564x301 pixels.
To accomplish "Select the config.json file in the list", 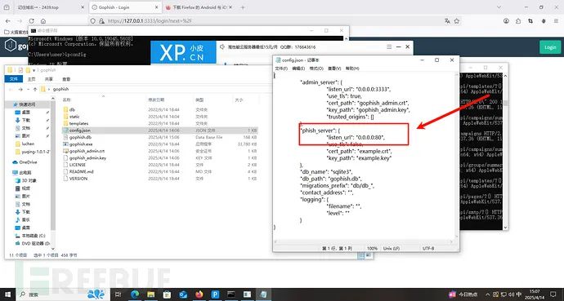I will coord(80,131).
